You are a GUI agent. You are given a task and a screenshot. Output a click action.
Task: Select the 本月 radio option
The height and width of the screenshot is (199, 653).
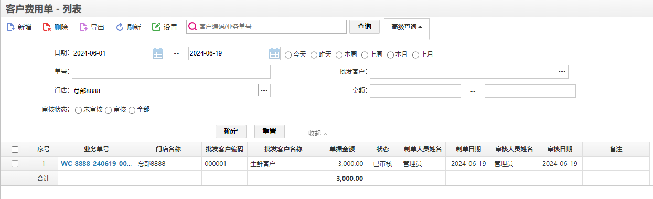(390, 54)
